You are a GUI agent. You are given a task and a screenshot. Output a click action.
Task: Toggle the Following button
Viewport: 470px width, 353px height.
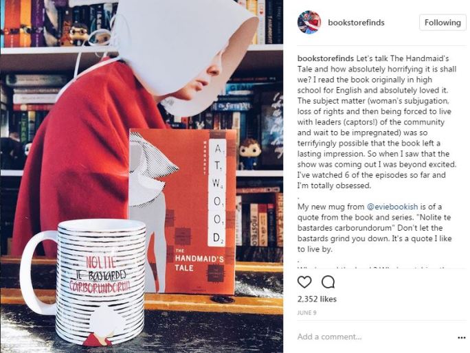coord(443,23)
